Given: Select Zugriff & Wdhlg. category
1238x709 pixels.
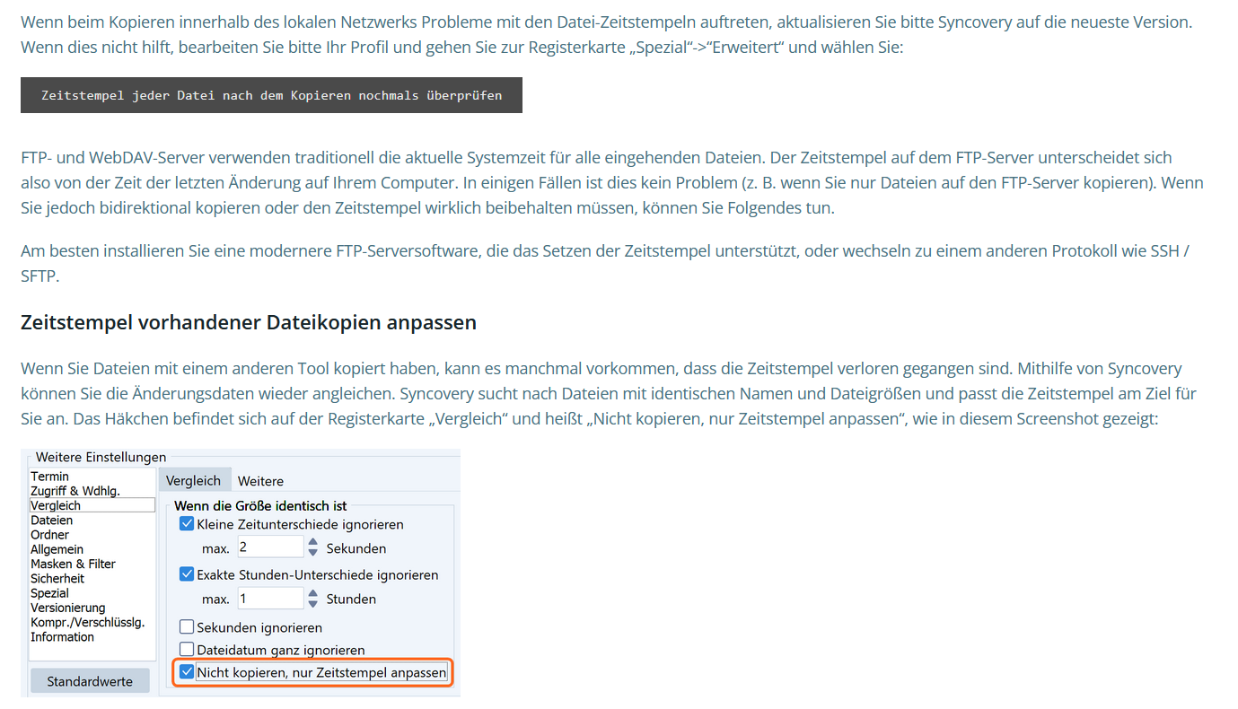Looking at the screenshot, I should (75, 491).
